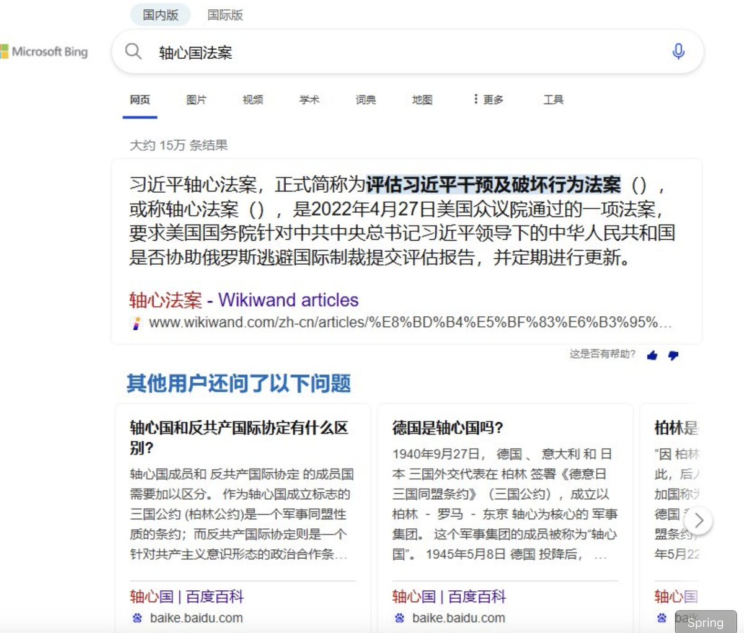Viewport: 744px width, 633px height.
Task: Show next question card with right arrow
Action: 699,520
